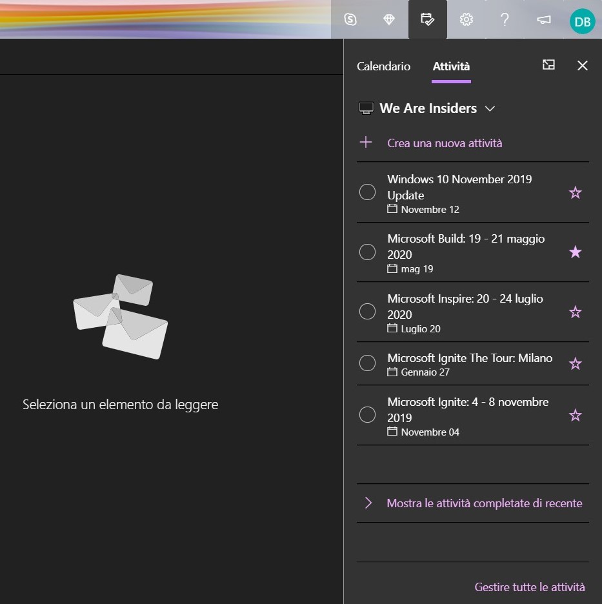Image resolution: width=602 pixels, height=604 pixels.
Task: Close the My Day panel
Action: (583, 65)
